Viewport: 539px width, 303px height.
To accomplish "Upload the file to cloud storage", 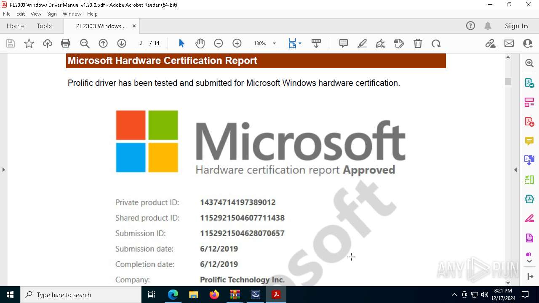I will (x=48, y=43).
